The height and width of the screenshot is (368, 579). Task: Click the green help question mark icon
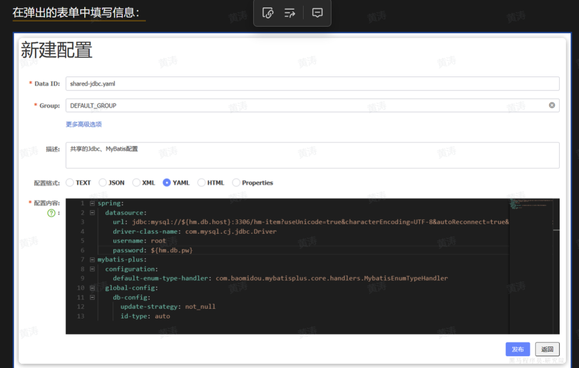point(51,213)
